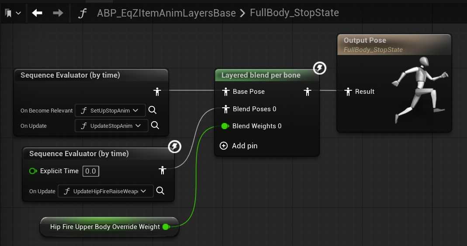Click the Blend Weights 0 green pin
The height and width of the screenshot is (246, 467).
point(225,126)
